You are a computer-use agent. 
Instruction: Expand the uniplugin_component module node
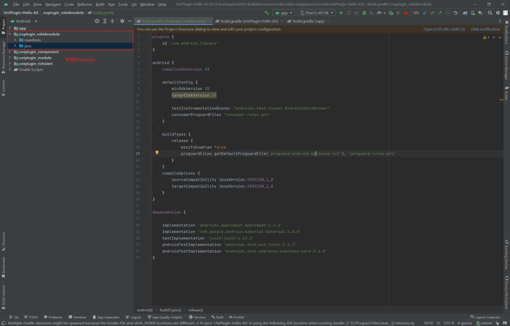(10, 52)
